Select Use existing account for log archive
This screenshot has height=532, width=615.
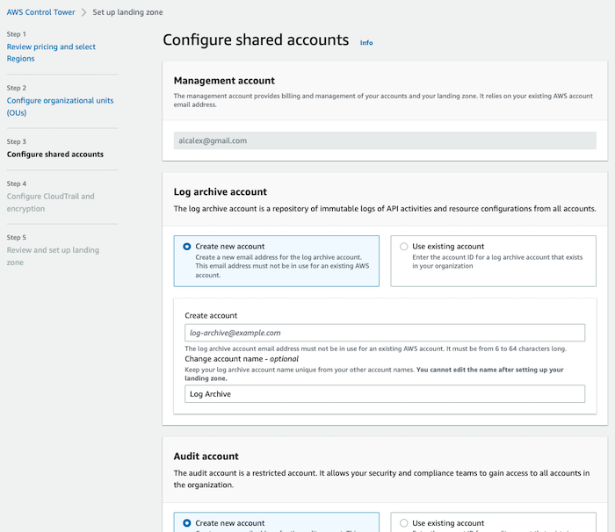[x=403, y=247]
